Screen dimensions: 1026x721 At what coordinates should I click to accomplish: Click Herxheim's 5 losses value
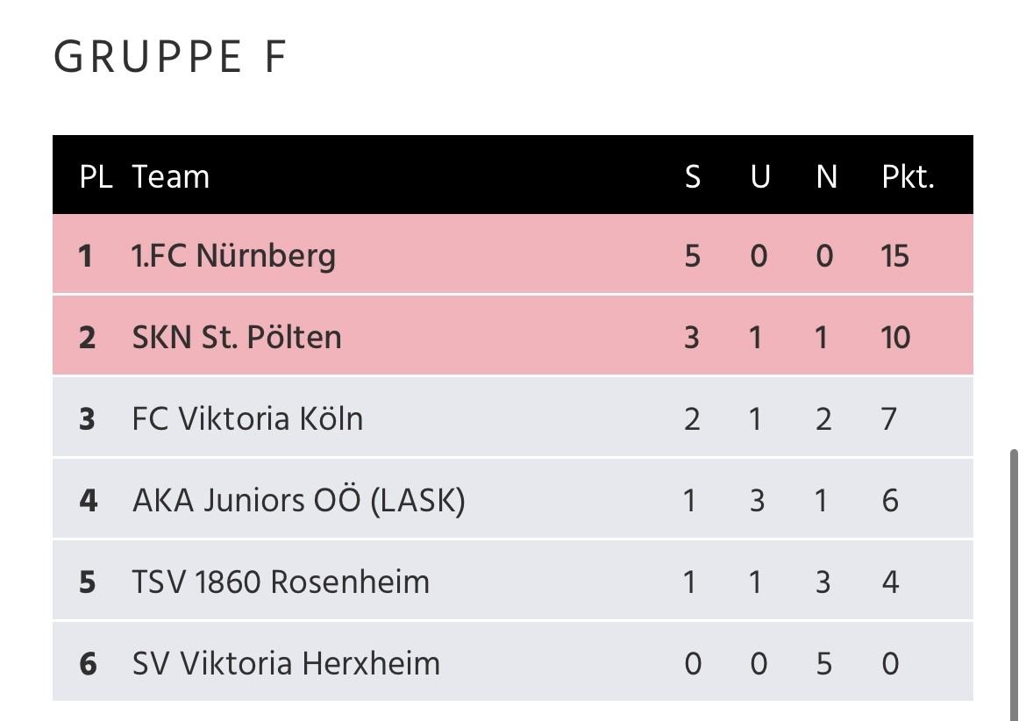pos(823,663)
